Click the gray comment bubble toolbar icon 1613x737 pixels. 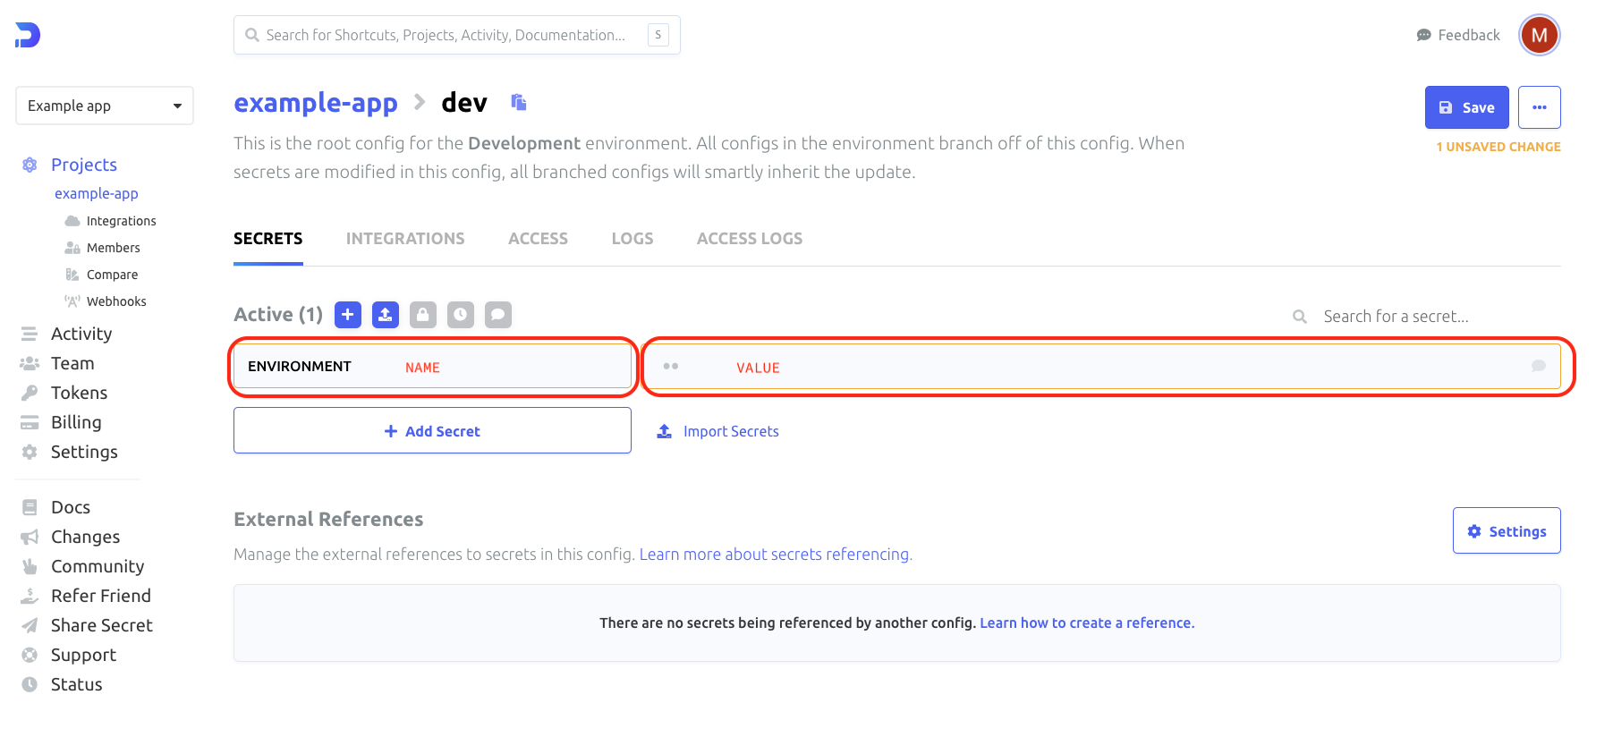tap(498, 315)
